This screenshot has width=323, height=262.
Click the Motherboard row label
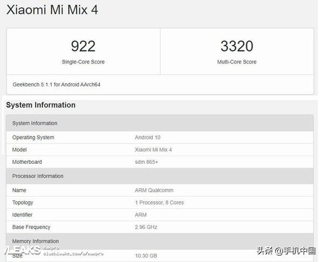(27, 162)
